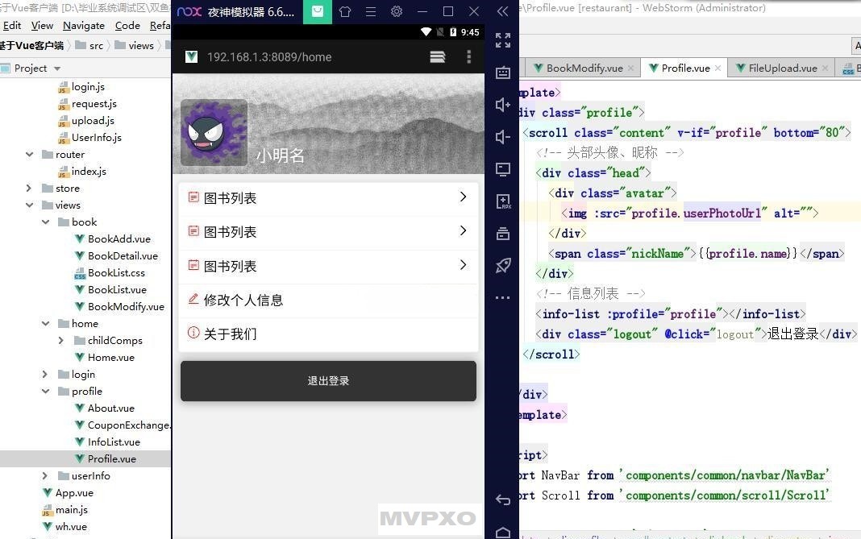
Task: Click Vue favicon in address bar
Action: point(191,56)
